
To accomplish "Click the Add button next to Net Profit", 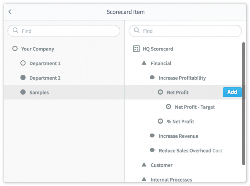I will tap(232, 92).
